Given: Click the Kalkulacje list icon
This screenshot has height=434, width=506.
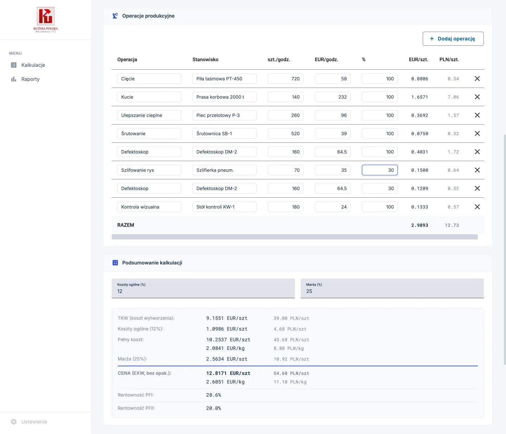Looking at the screenshot, I should click(x=14, y=65).
